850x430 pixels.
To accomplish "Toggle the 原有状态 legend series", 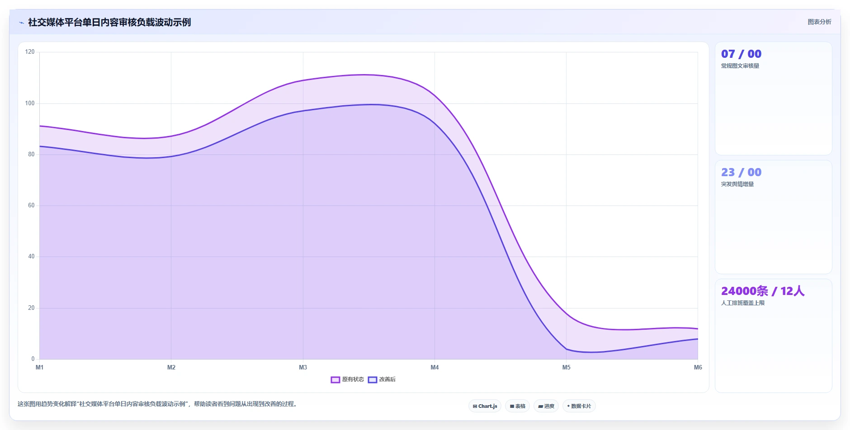I will (347, 379).
